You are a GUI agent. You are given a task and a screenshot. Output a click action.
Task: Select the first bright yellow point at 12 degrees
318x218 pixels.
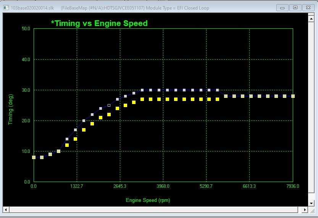pyautogui.click(x=67, y=145)
